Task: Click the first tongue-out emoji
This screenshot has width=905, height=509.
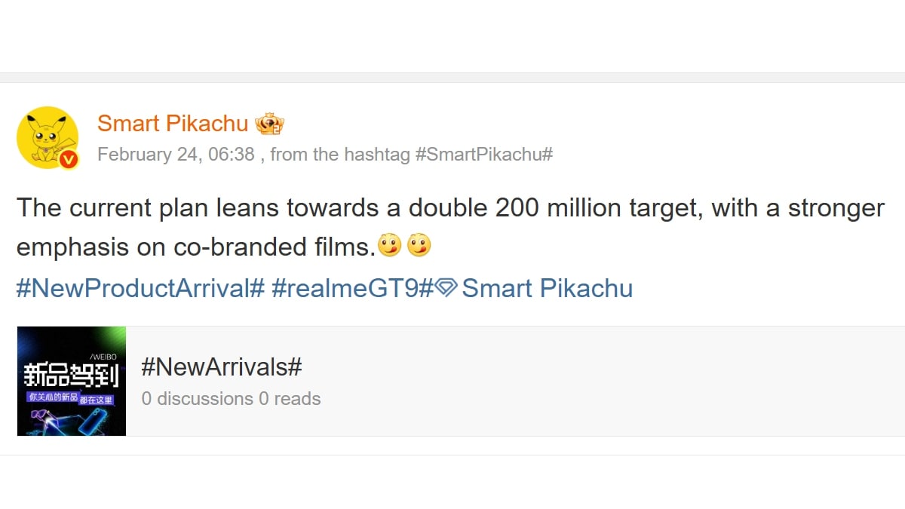Action: 388,246
